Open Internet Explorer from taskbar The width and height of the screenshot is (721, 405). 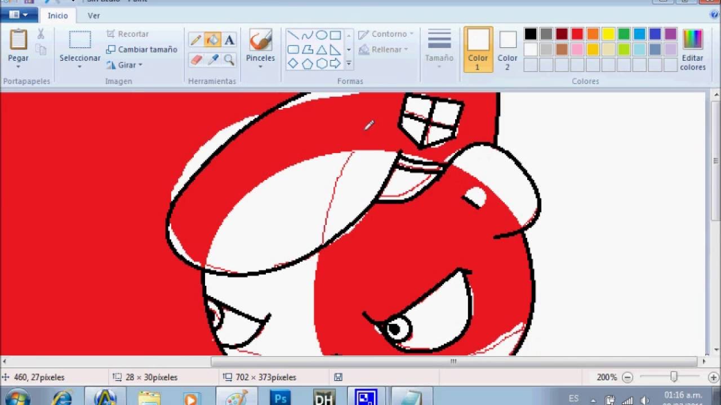pos(62,397)
